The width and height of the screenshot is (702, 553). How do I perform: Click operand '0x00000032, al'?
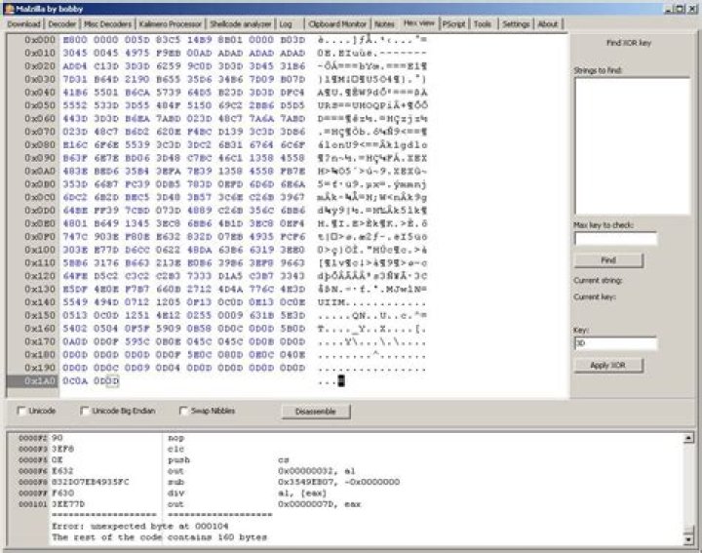316,471
